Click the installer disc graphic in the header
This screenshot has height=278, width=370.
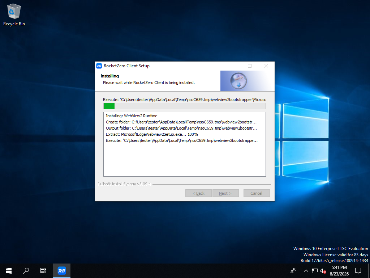(238, 81)
